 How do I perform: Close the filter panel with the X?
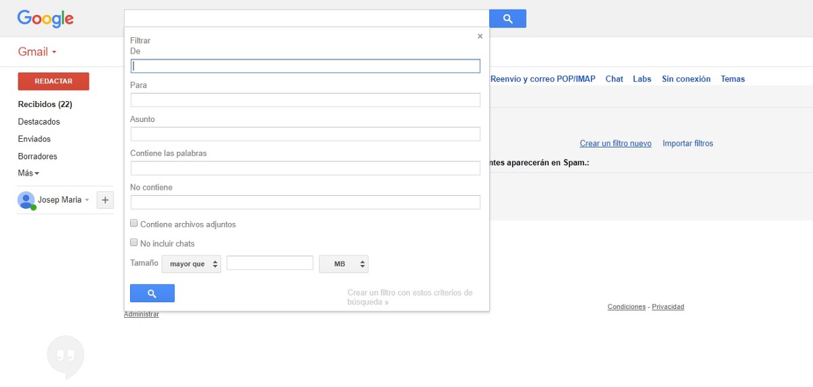[x=480, y=37]
